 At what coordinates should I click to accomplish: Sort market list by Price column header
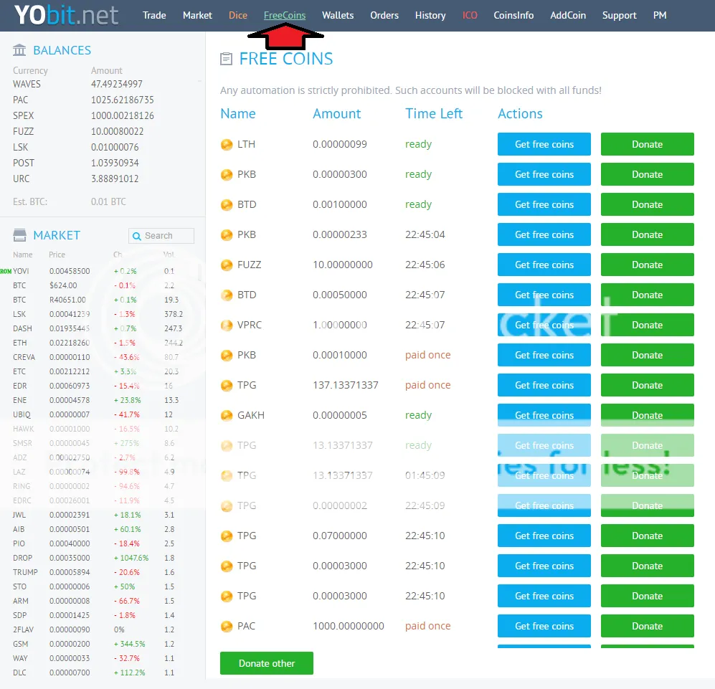[57, 255]
